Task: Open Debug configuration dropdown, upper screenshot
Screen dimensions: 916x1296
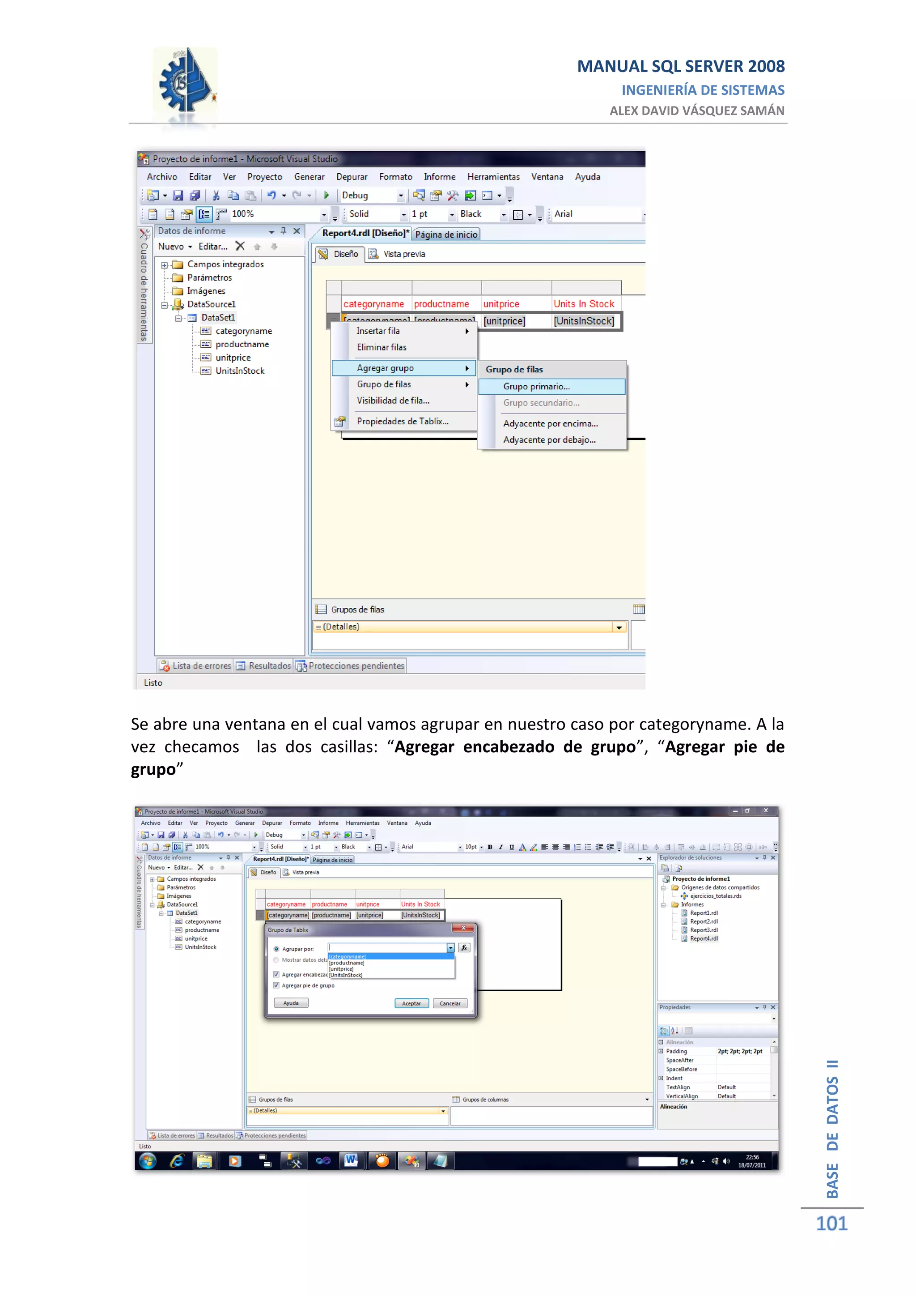Action: pos(401,196)
